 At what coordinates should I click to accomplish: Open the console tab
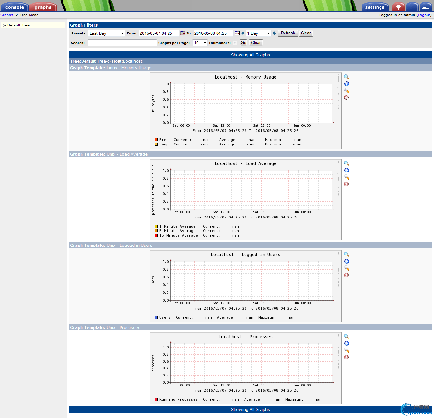tap(14, 7)
